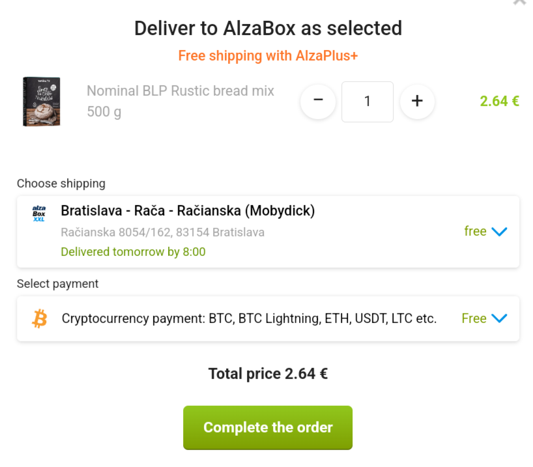Open Nominal BLP Rustic bread mix title
The height and width of the screenshot is (467, 533).
point(180,102)
